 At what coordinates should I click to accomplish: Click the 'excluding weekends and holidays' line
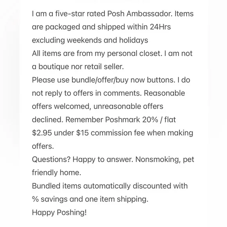tap(90, 40)
